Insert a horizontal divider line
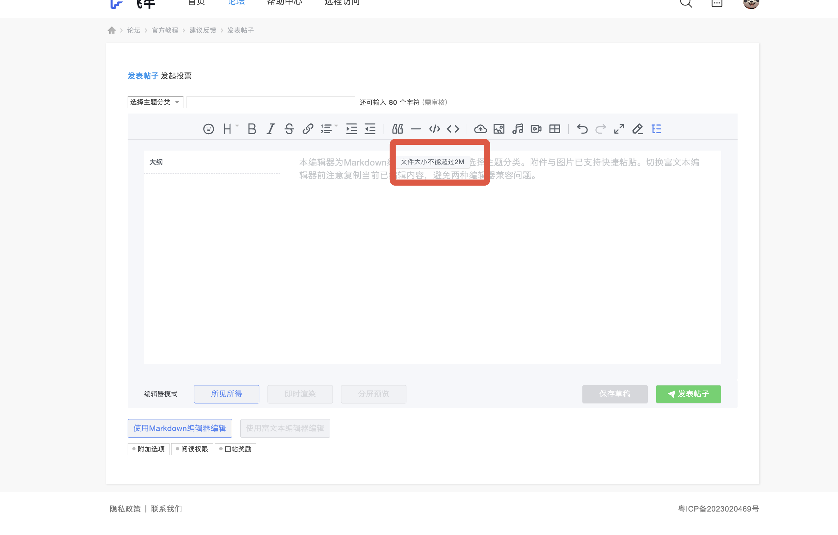The image size is (838, 535). [416, 129]
